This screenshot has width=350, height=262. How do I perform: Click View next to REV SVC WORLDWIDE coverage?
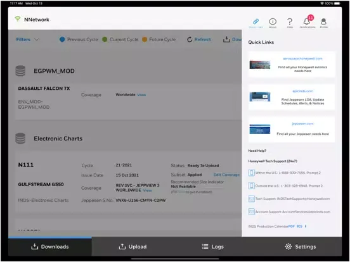[x=147, y=190]
